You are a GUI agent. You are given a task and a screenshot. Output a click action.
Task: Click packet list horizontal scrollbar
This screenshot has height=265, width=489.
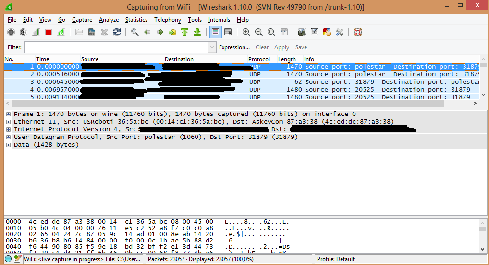coord(228,103)
